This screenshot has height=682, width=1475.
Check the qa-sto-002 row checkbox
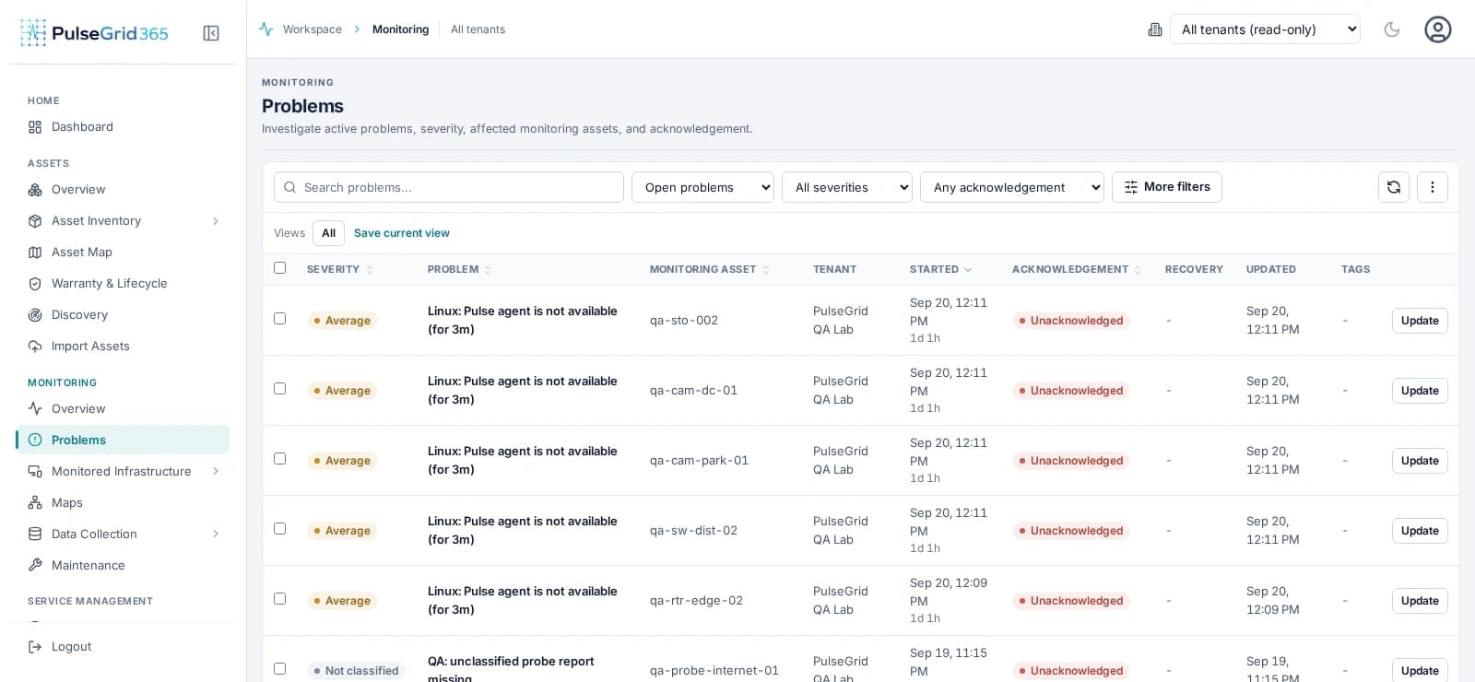click(x=280, y=319)
